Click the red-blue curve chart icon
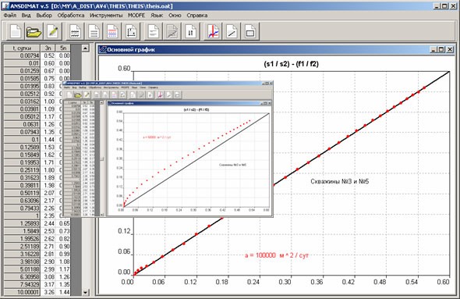This screenshot has height=299, width=460. [213, 31]
